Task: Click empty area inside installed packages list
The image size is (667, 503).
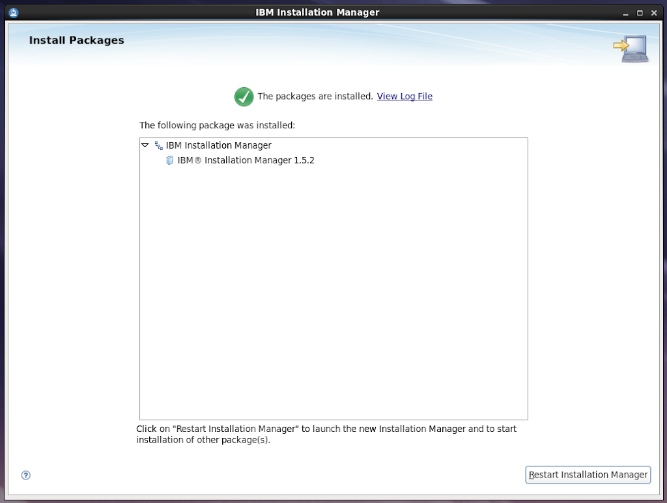Action: pyautogui.click(x=333, y=293)
